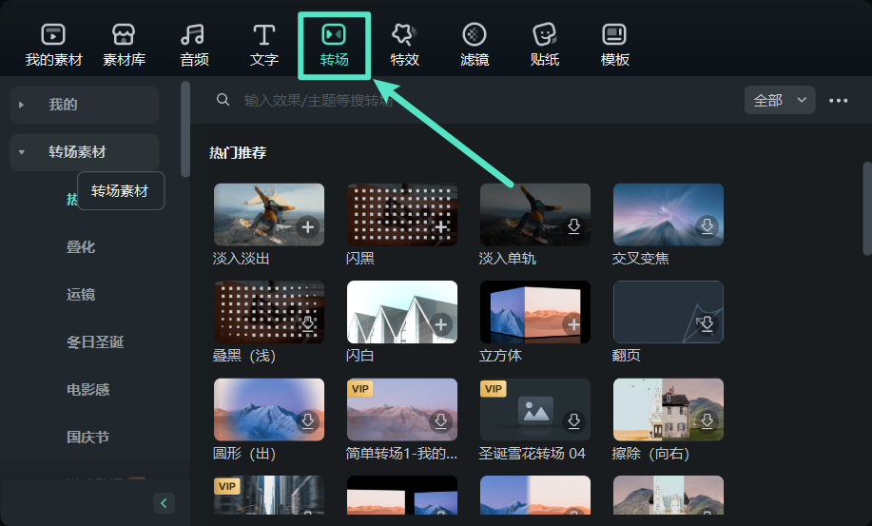
Task: Select the 圆形（出） thumbnail
Action: pos(269,410)
